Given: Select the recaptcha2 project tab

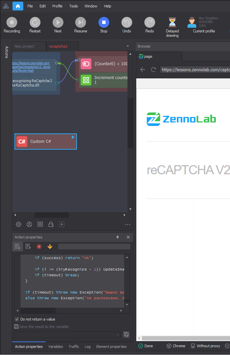Looking at the screenshot, I should pyautogui.click(x=63, y=46).
